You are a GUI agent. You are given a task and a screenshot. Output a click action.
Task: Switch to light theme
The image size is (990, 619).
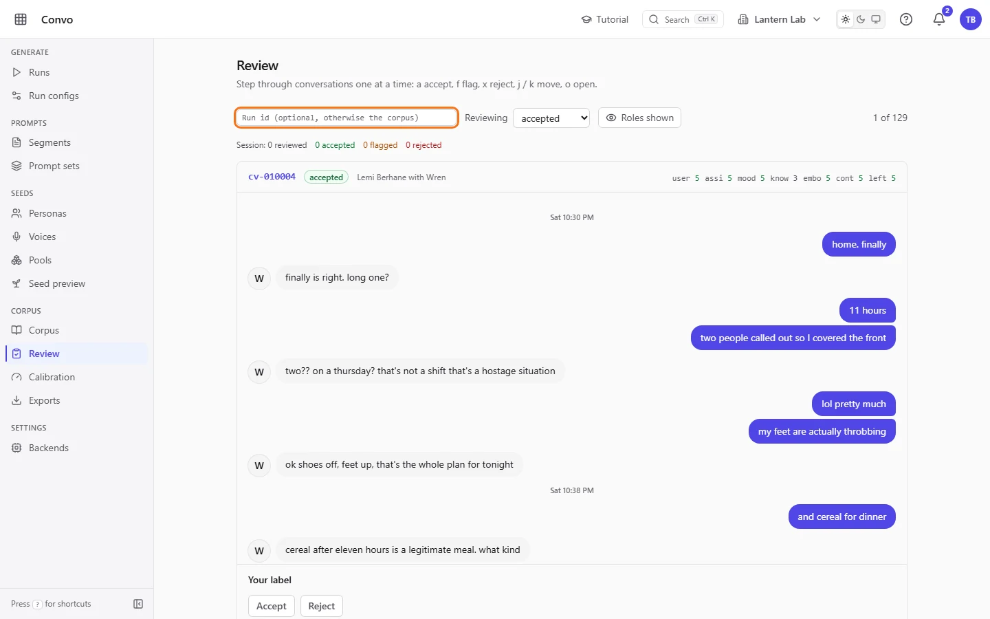click(846, 19)
